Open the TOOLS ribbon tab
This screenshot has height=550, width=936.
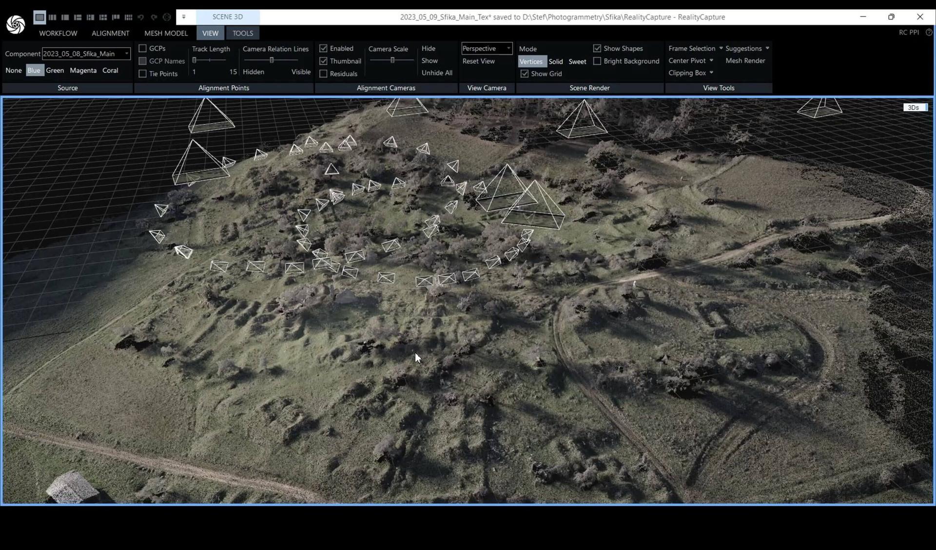click(x=243, y=33)
